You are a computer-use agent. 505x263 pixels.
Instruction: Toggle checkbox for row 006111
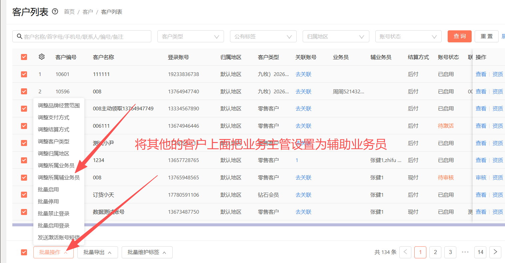pos(24,126)
